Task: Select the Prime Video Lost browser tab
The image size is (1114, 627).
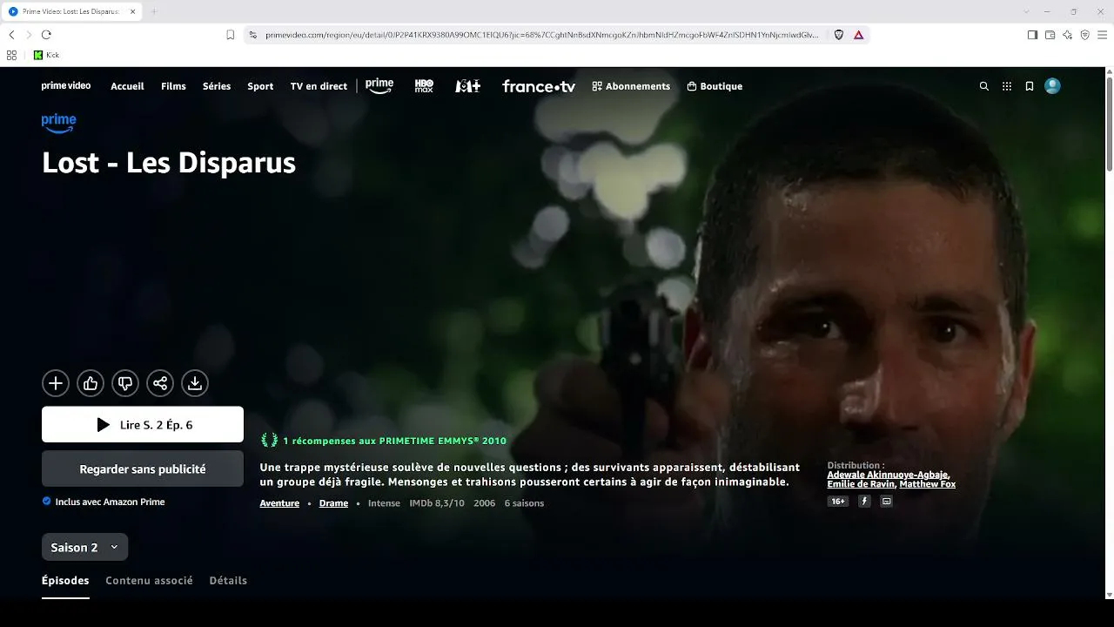Action: (x=71, y=11)
